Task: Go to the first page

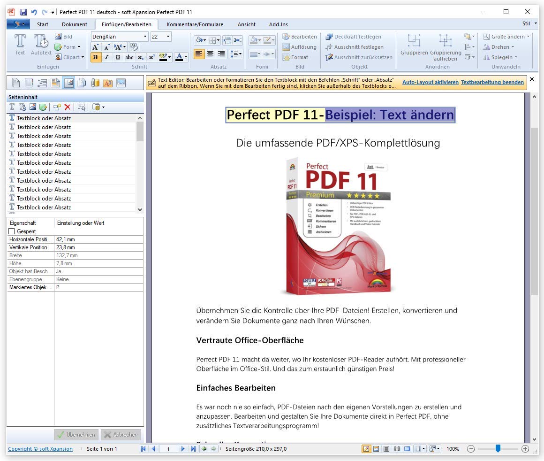Action: tap(143, 449)
